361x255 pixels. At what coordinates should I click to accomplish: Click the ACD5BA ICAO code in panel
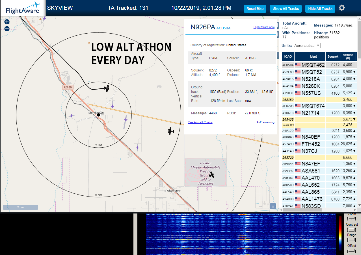[223, 28]
